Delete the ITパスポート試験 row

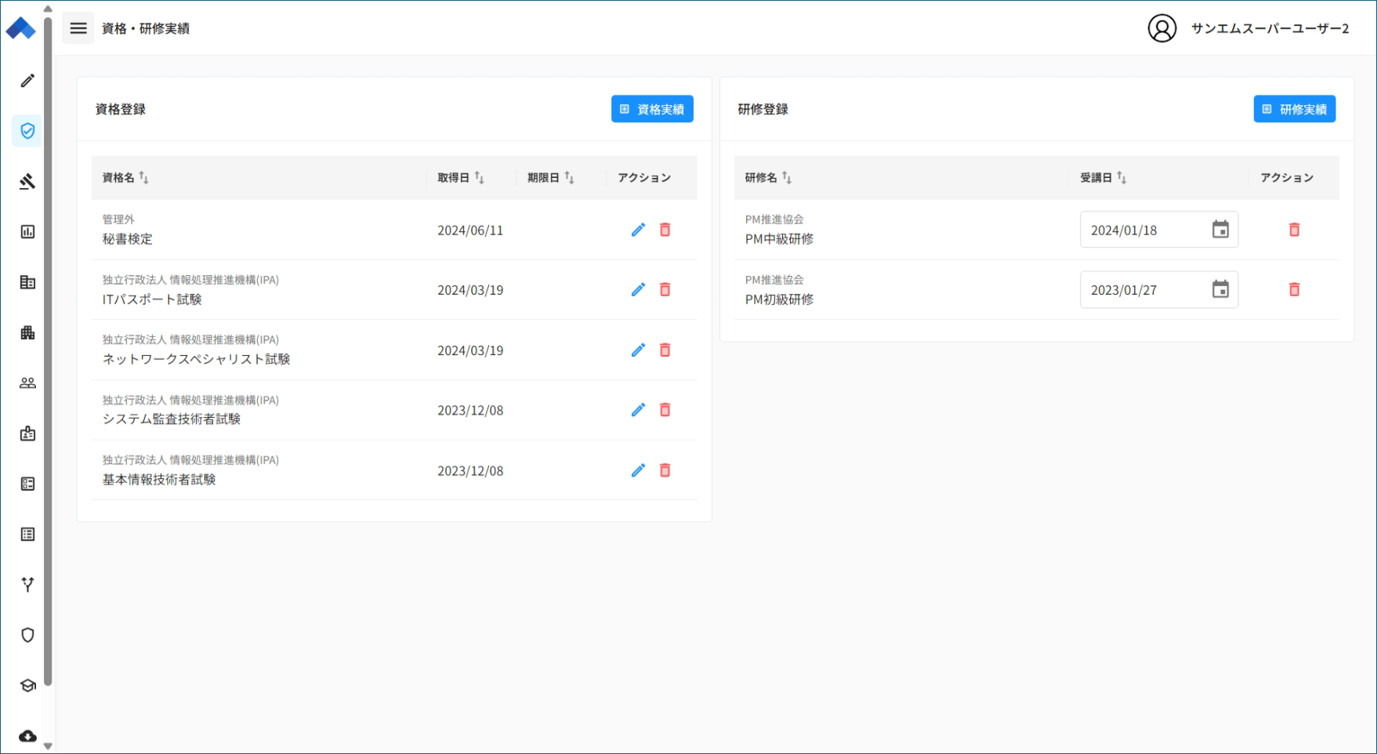(665, 290)
